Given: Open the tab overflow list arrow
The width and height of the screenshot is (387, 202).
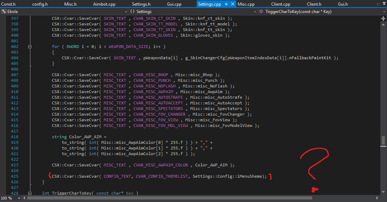Looking at the screenshot, I should pyautogui.click(x=383, y=4).
